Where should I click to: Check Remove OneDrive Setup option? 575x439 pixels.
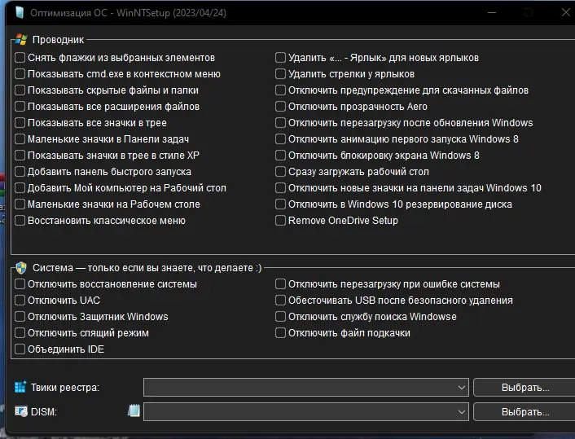tap(280, 221)
